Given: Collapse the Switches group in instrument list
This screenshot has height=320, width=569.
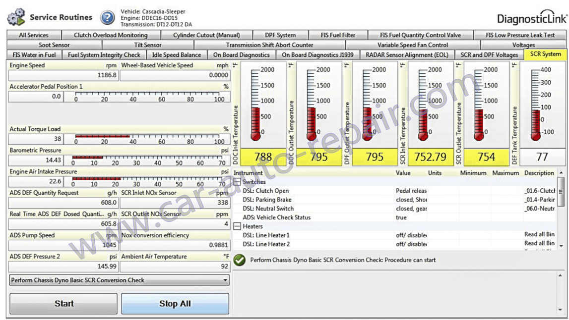Looking at the screenshot, I should [237, 182].
